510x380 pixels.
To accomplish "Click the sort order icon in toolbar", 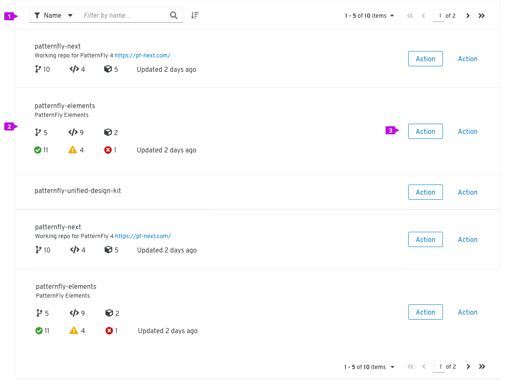I will (194, 15).
